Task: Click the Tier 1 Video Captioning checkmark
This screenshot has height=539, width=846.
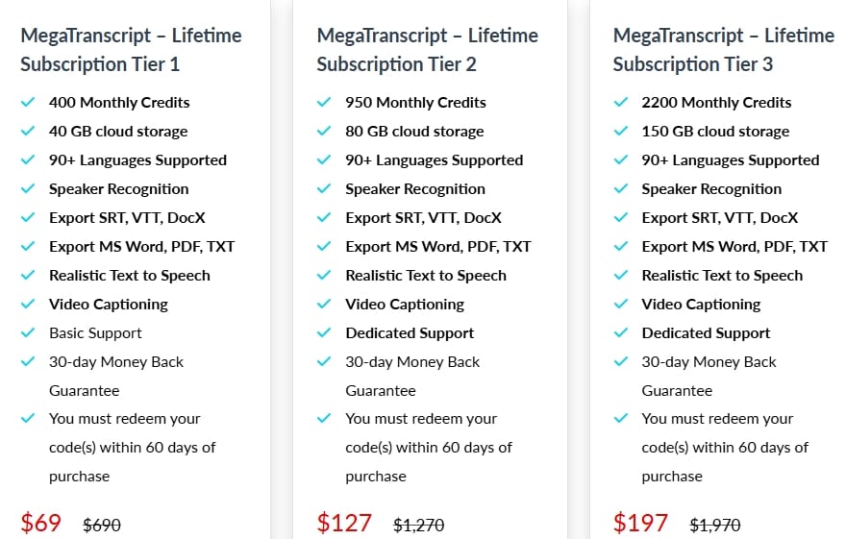Action: 27,305
